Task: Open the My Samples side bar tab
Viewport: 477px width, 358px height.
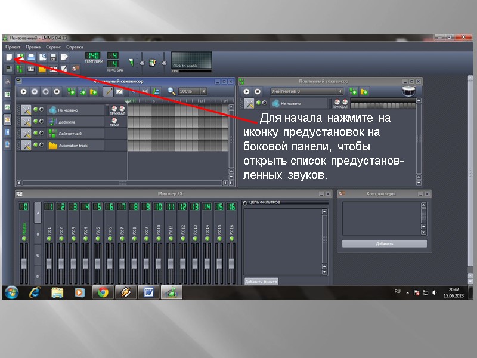Action: [8, 107]
